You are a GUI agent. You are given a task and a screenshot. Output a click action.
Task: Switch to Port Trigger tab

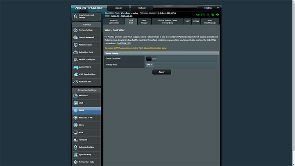[x=144, y=22]
